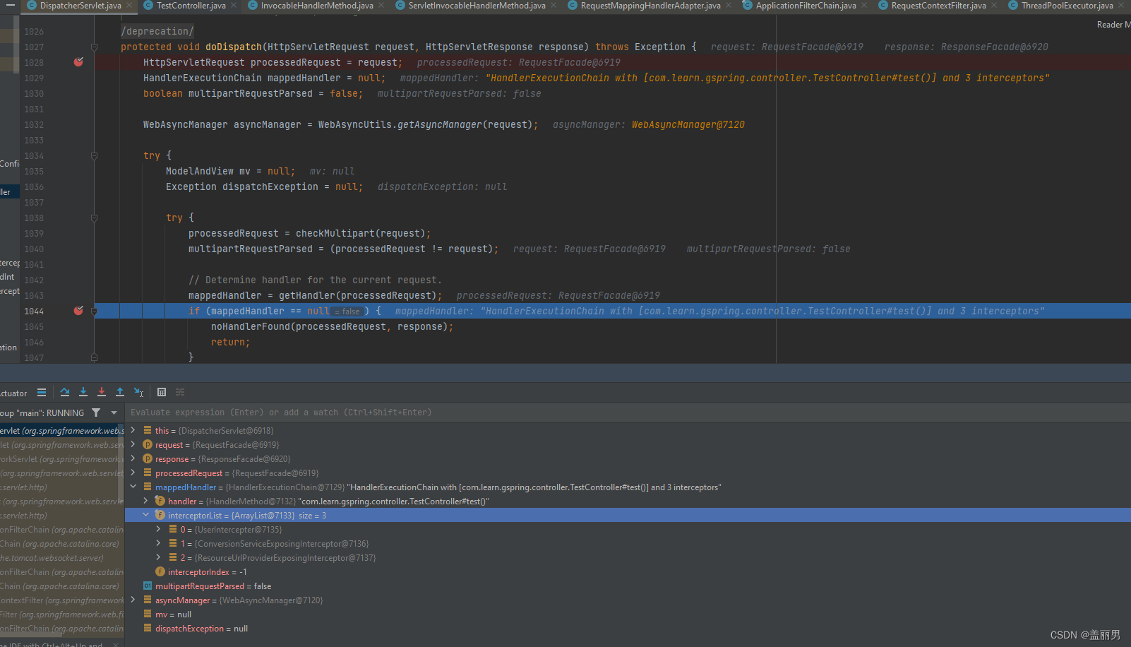Click the Step Out debugger icon
Screen dimensions: 1131x647
coord(120,392)
